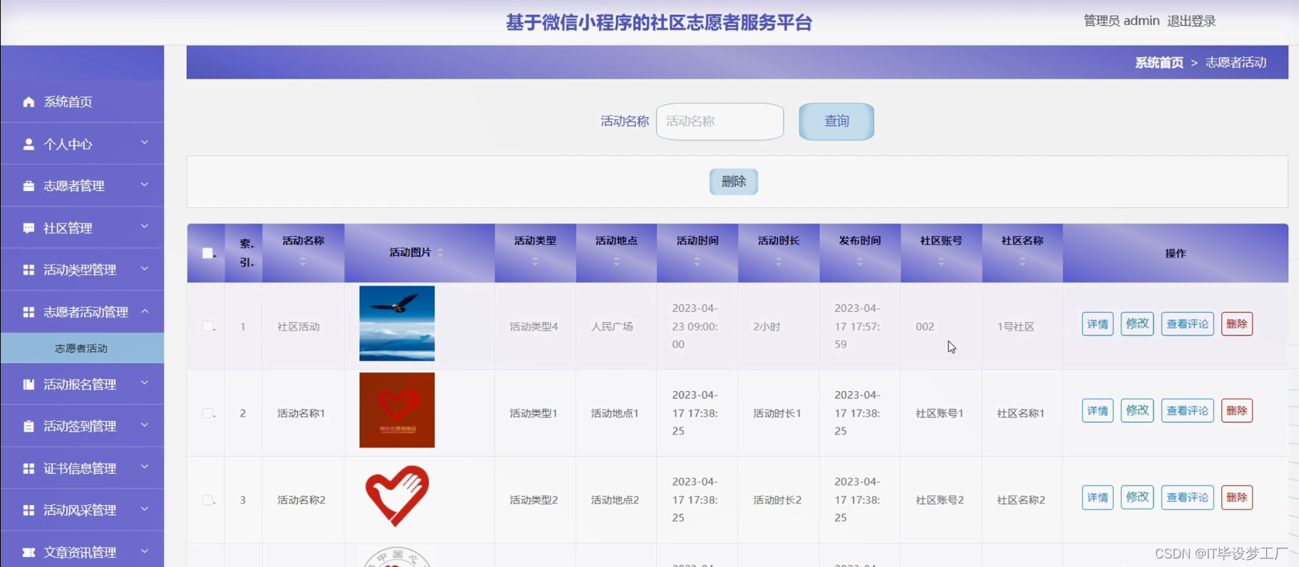Expand the 证书信息管理 menu chevron
The height and width of the screenshot is (567, 1299).
coord(145,467)
